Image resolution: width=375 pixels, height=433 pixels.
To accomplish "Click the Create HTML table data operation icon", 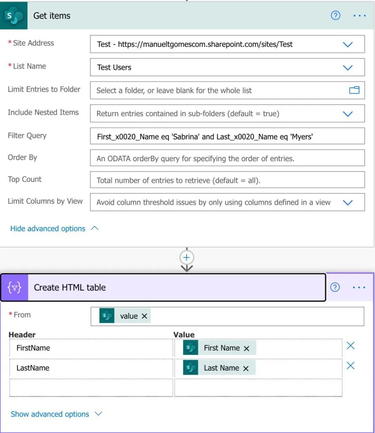I will click(x=14, y=288).
